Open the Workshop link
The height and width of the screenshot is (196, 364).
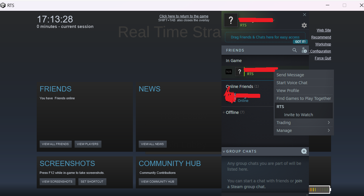pyautogui.click(x=323, y=44)
